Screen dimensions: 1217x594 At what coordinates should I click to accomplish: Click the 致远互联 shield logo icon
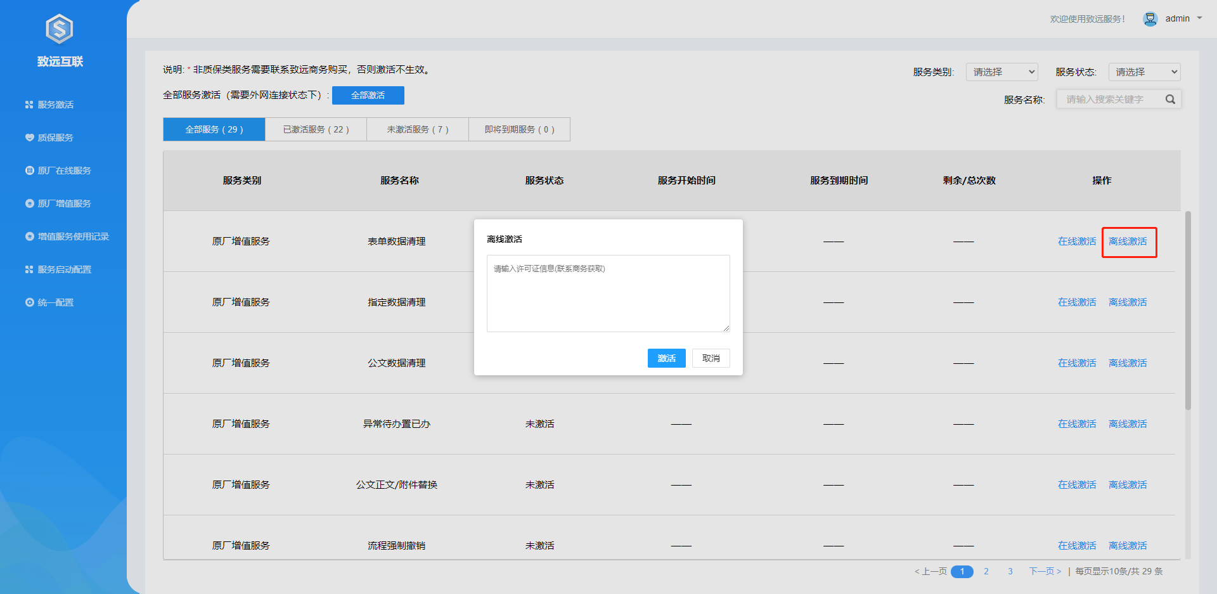click(60, 29)
